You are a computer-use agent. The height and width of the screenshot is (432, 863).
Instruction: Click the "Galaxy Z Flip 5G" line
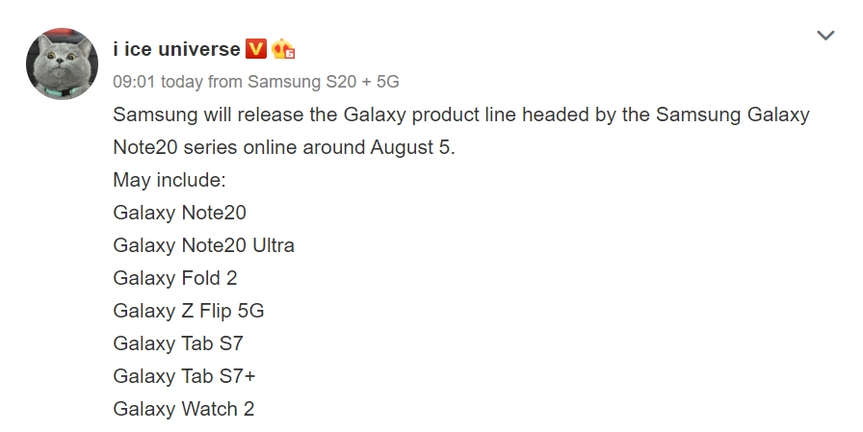[x=188, y=311]
